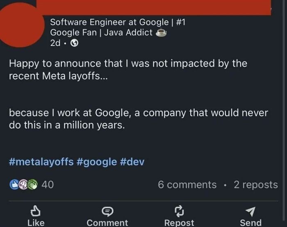Click the globe visibility icon beside 2d
The height and width of the screenshot is (227, 287).
75,43
